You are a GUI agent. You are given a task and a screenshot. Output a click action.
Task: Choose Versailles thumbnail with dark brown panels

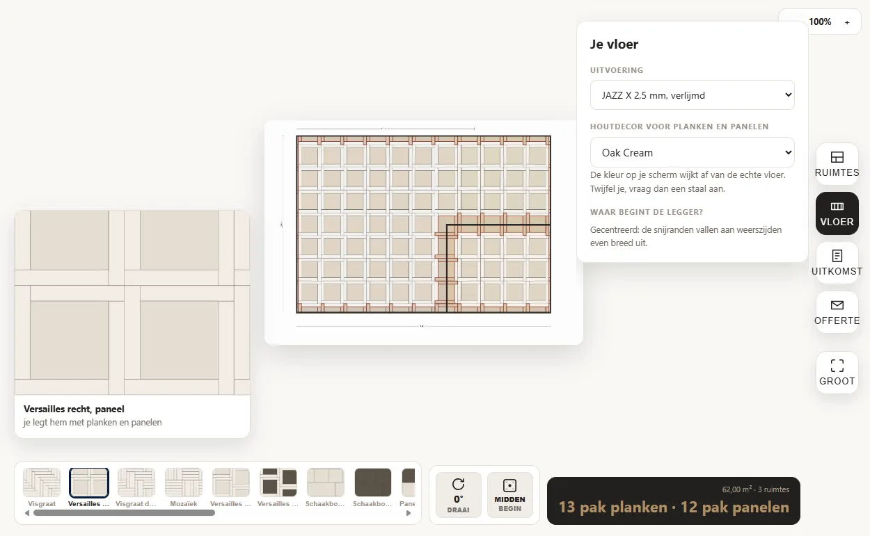click(x=278, y=487)
